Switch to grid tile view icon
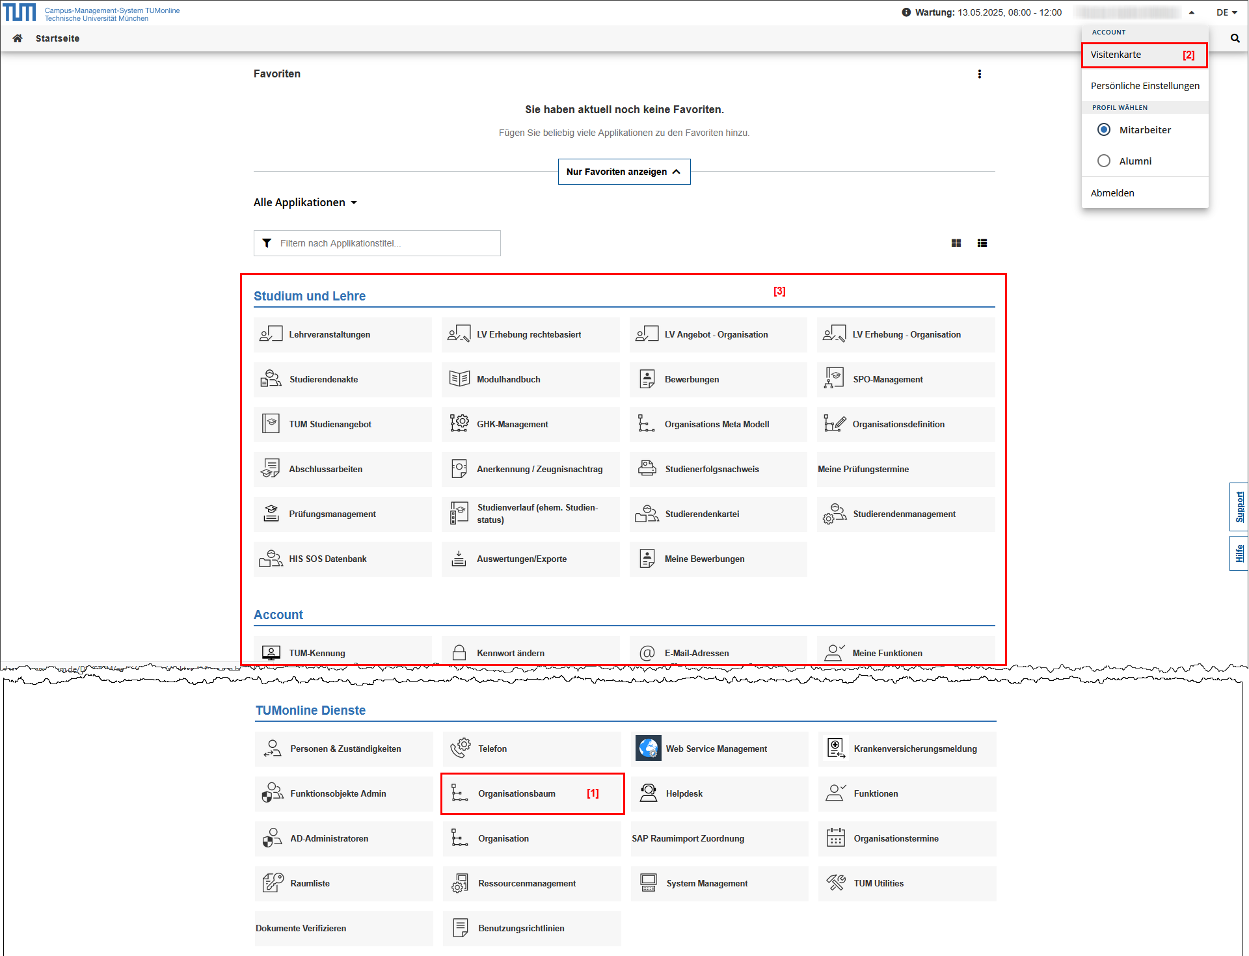Screen dimensions: 1249x956 coord(956,243)
